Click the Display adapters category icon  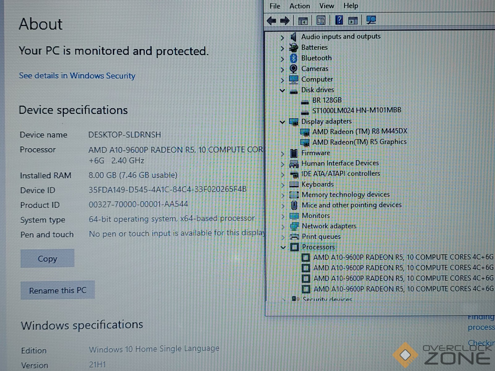coord(294,122)
